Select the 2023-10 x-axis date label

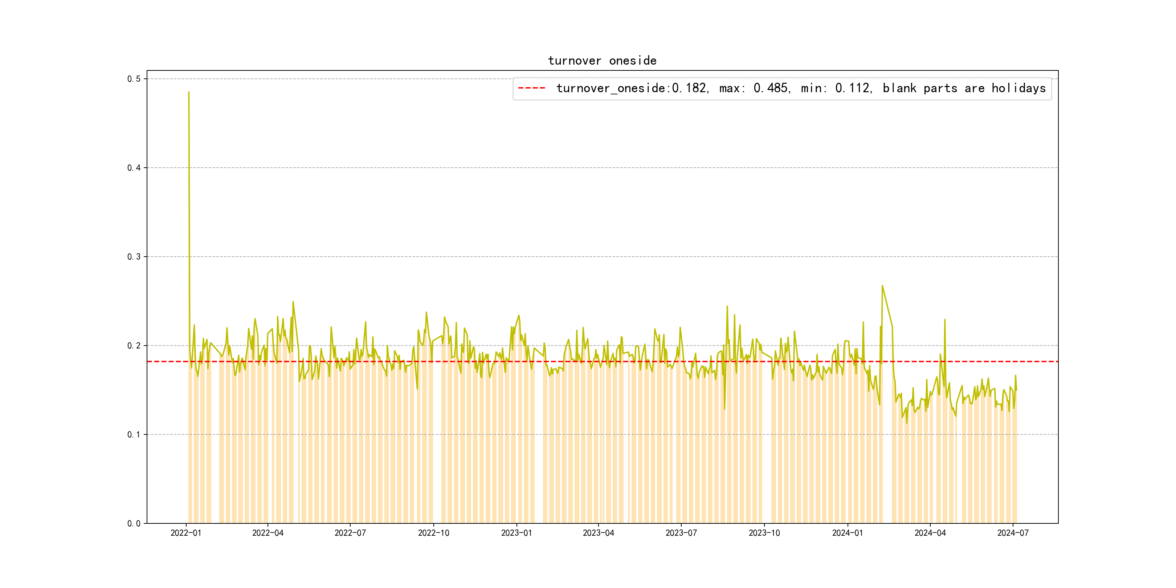764,533
